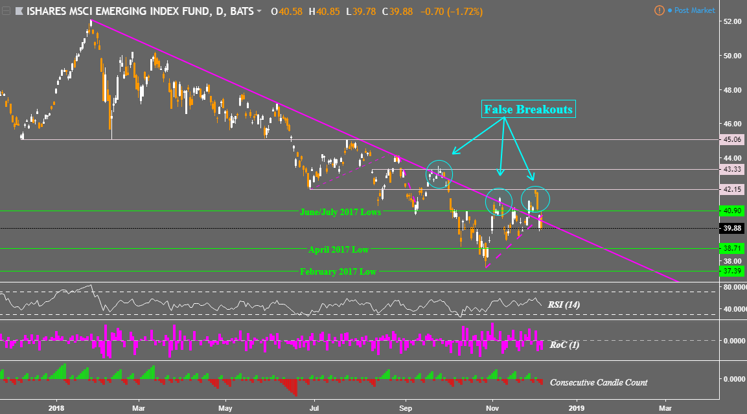Click the May date on time axis

coord(225,408)
